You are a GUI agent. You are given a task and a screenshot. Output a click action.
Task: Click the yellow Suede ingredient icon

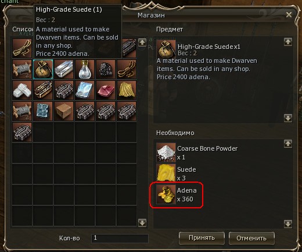166,173
